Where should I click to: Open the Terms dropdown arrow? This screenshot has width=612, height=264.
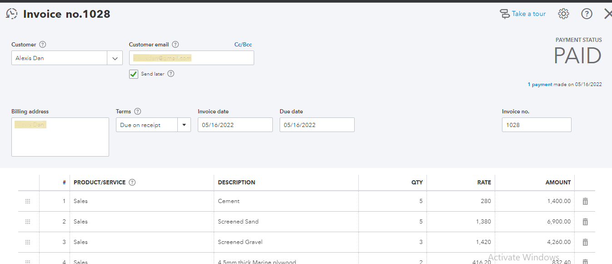184,125
